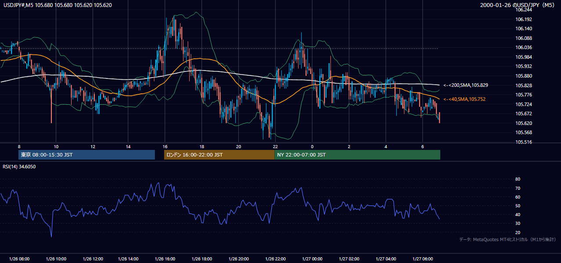Screen dimensions: 561x263
Task: Click the hour 10 tick under the price chart
Action: coord(56,146)
